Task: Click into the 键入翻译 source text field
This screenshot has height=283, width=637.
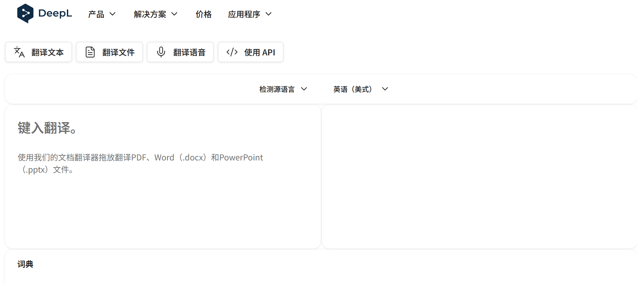Action: [x=163, y=177]
